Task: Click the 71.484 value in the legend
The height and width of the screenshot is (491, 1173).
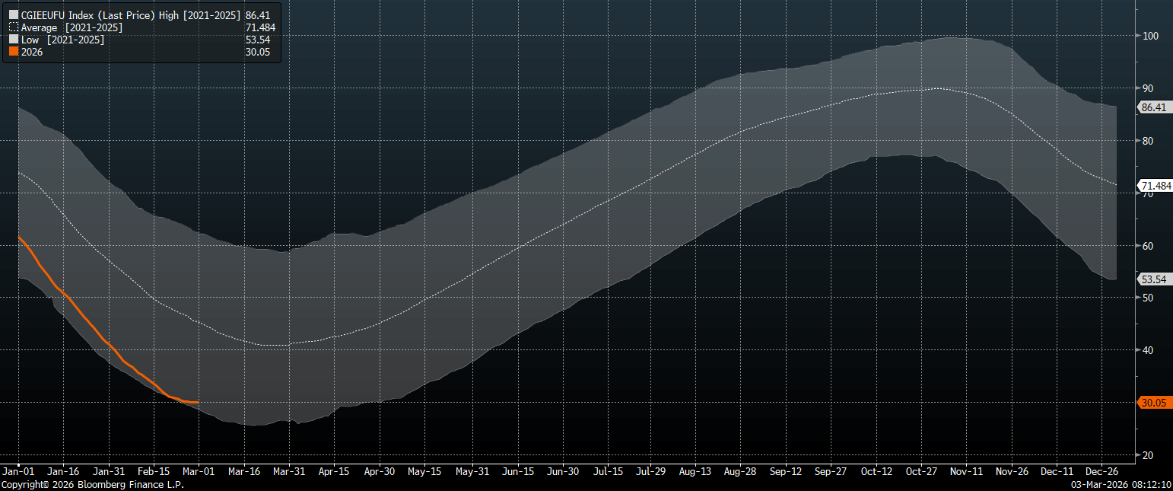Action: tap(260, 27)
